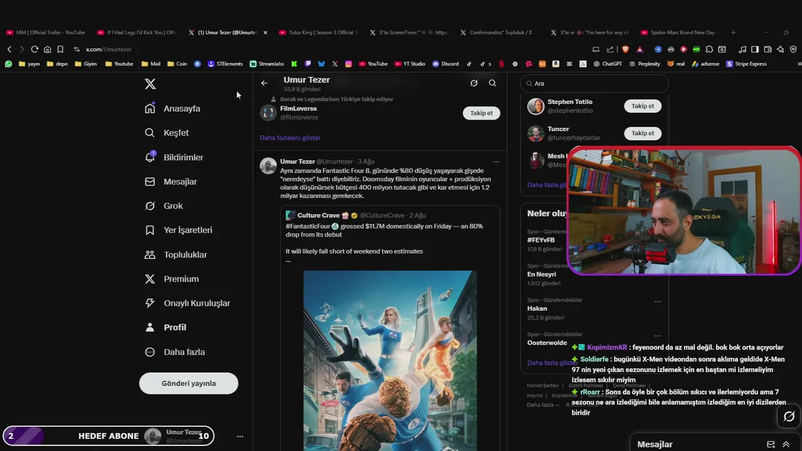Click search icon in profile header
802x451 pixels.
pos(492,83)
